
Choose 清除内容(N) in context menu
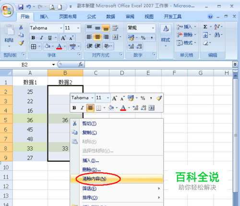117,179
